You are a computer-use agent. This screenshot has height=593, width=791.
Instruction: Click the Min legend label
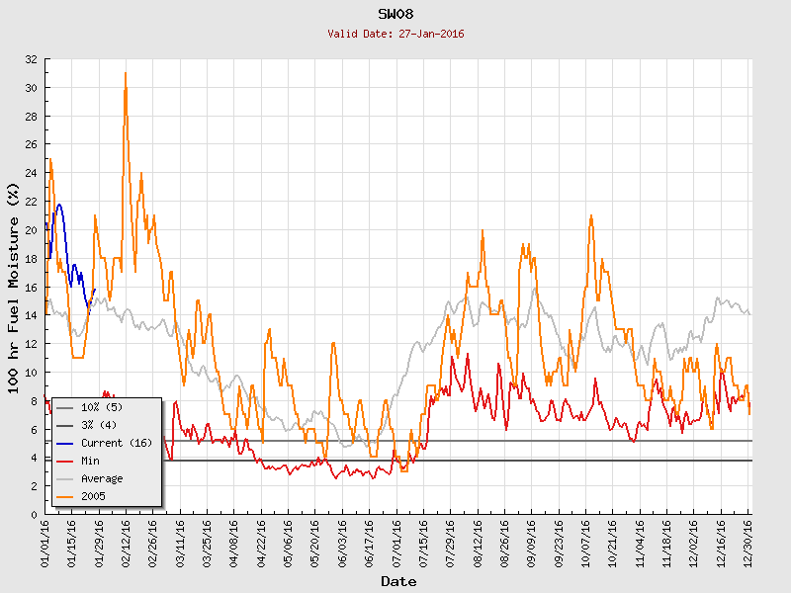[x=90, y=461]
